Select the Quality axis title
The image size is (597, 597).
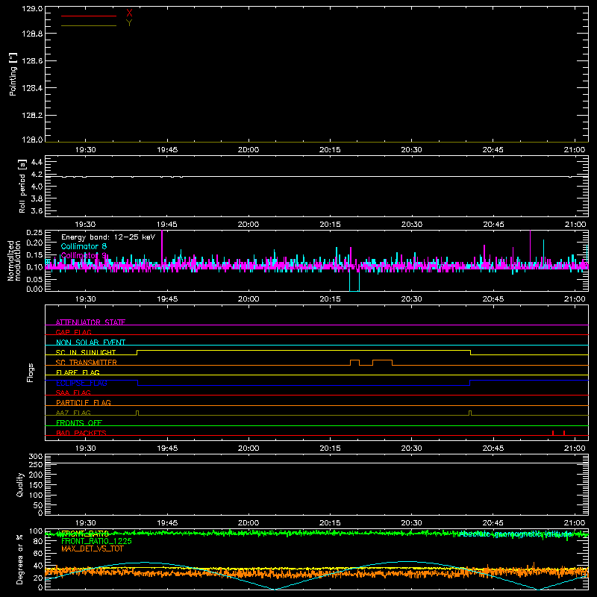tap(20, 484)
